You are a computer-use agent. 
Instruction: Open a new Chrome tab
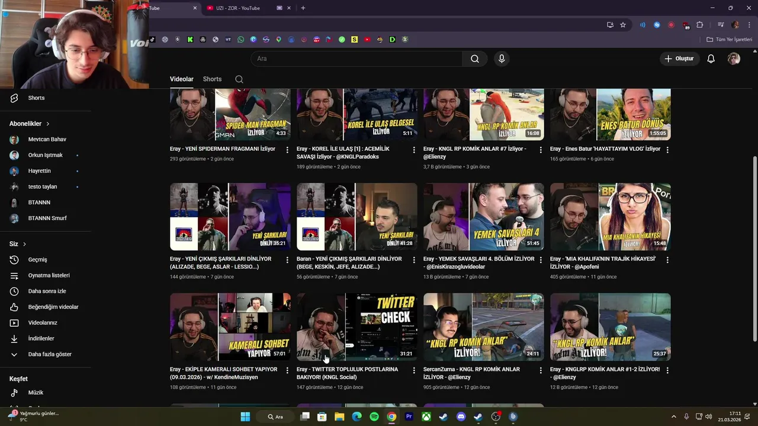[x=303, y=8]
